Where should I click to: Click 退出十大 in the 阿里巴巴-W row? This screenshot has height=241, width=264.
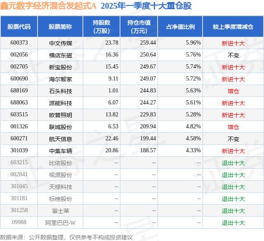[233, 223]
